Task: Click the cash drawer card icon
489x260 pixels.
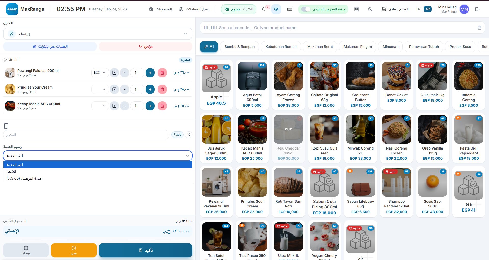Action: 290,9
